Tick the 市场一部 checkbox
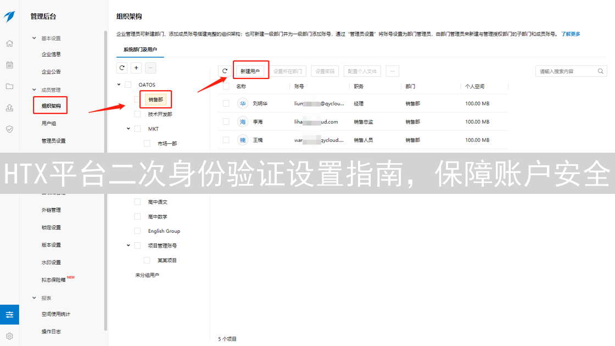This screenshot has width=615, height=346. click(x=147, y=143)
